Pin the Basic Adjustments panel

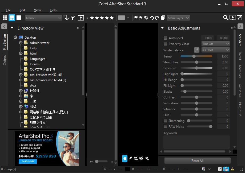point(231,28)
